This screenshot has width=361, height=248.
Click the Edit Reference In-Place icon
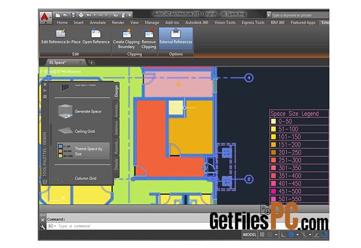pyautogui.click(x=61, y=33)
